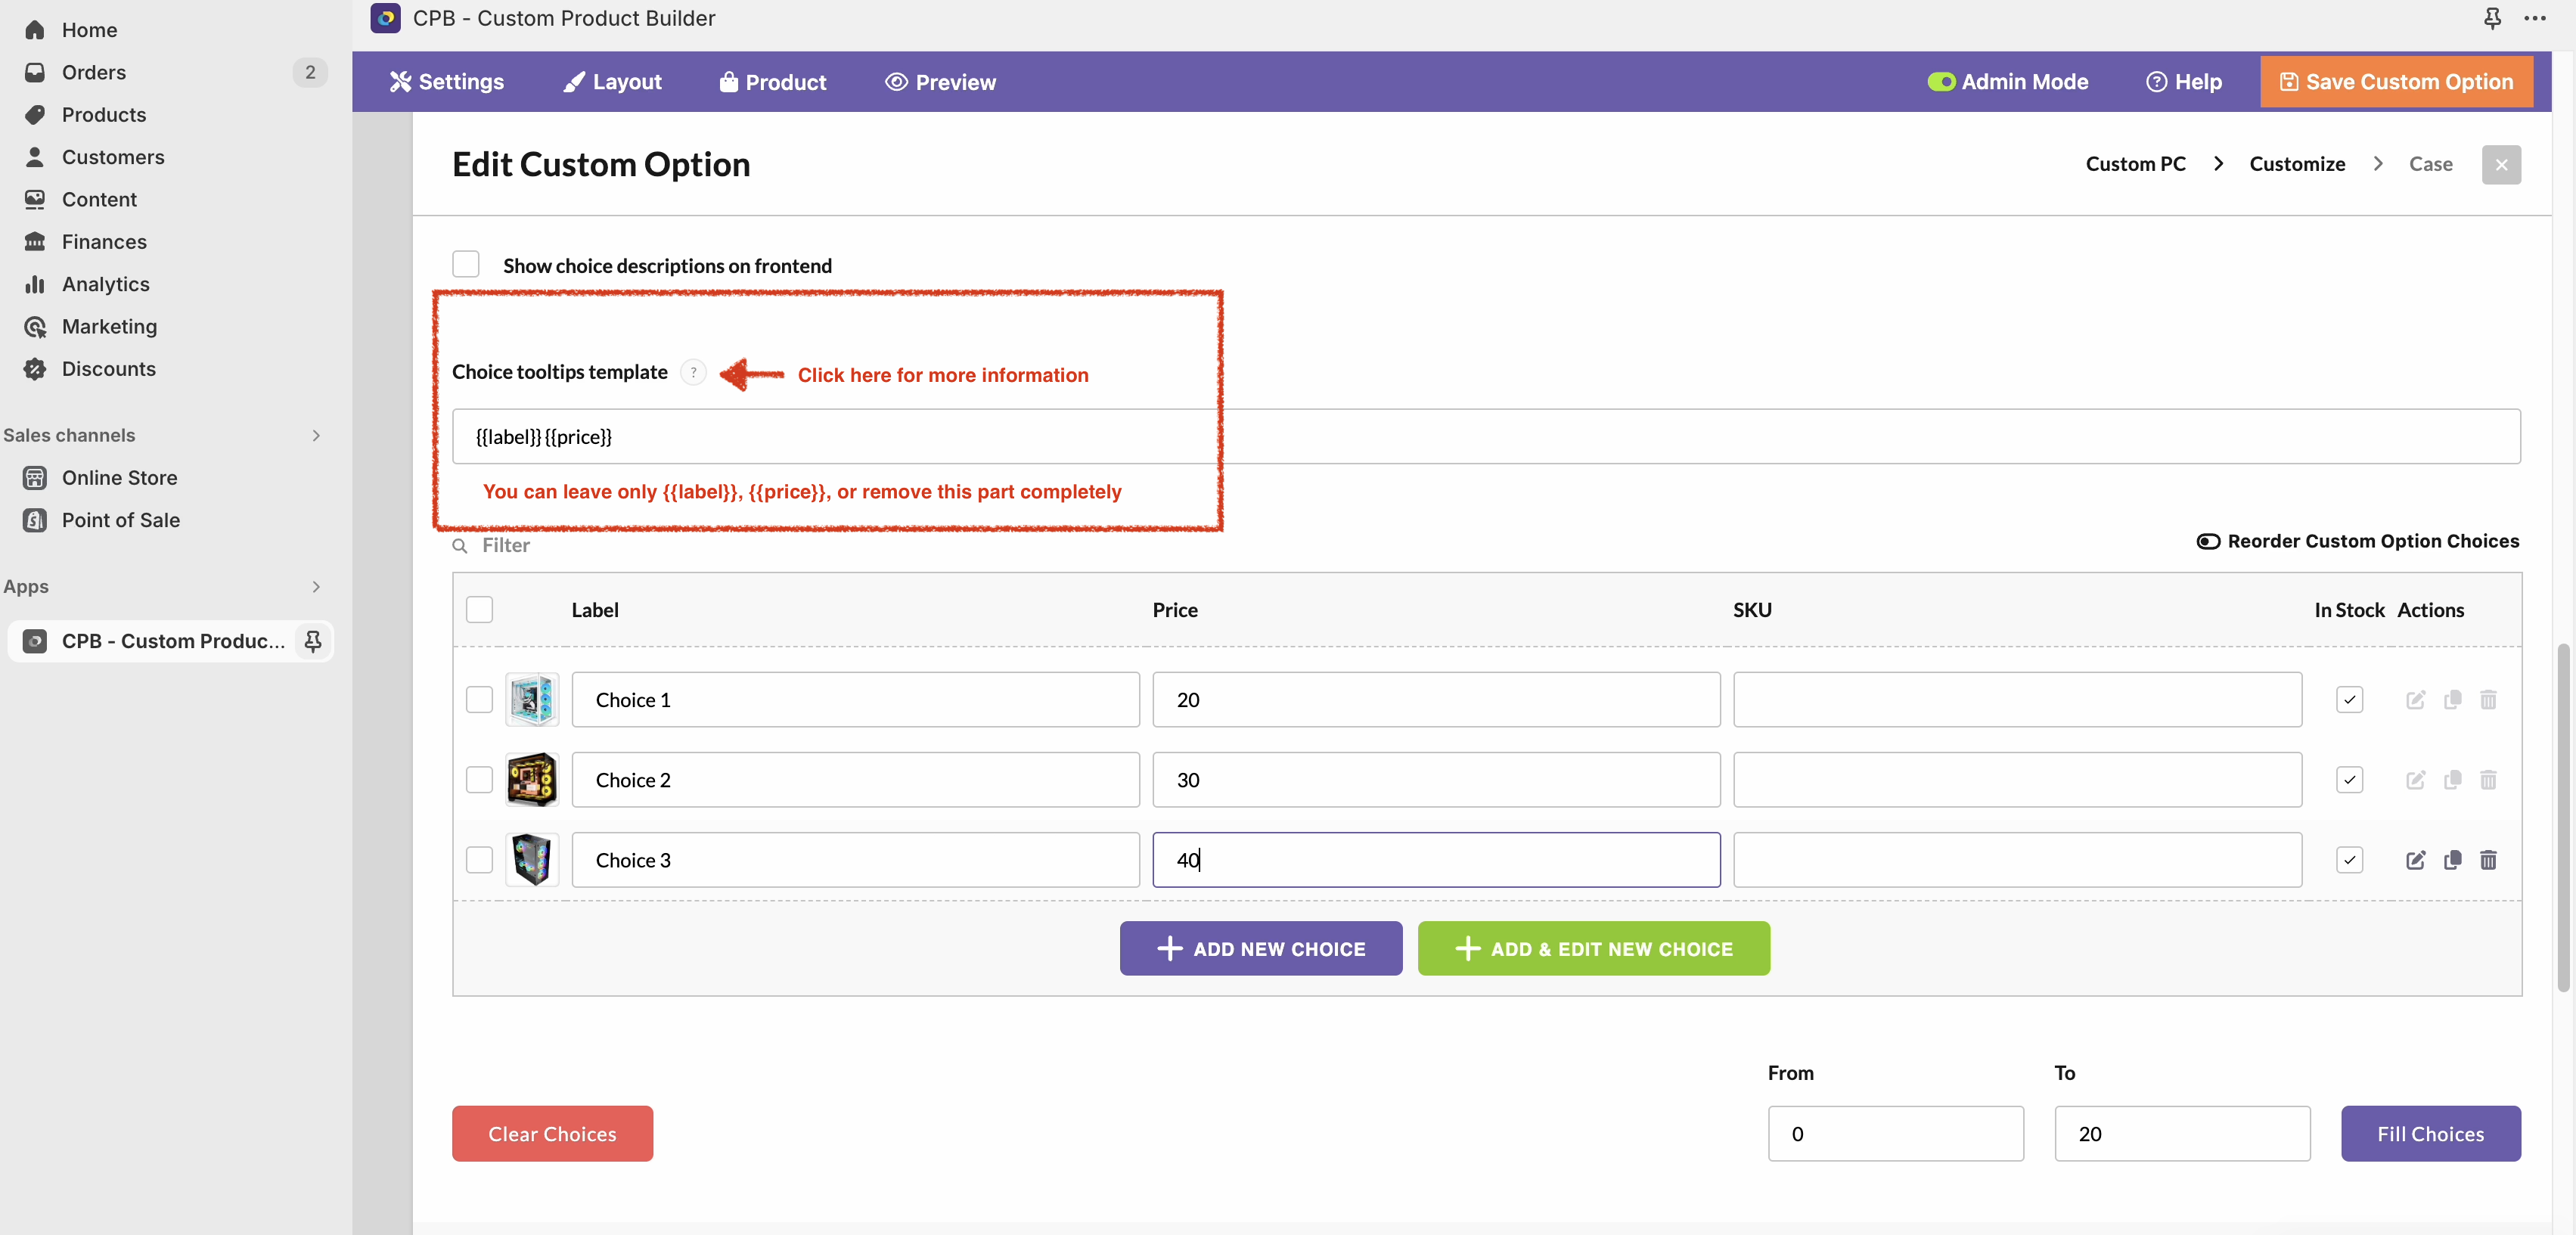
Task: Open the Preview tab
Action: click(940, 82)
